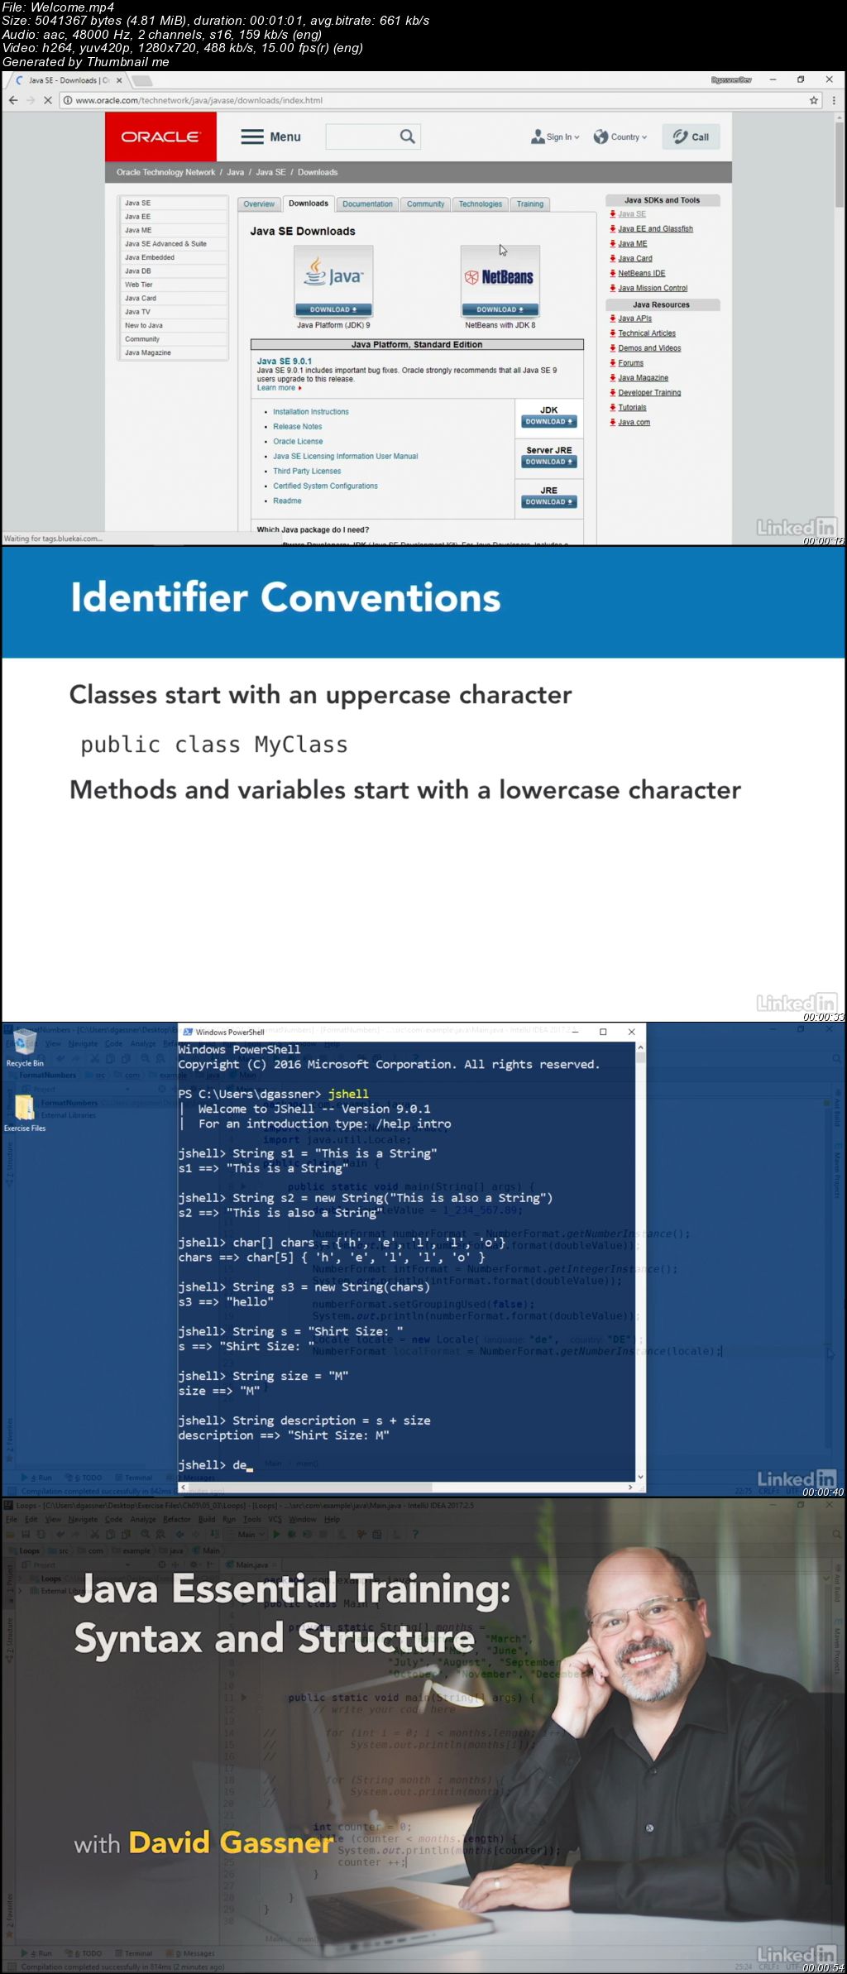This screenshot has width=847, height=1974.
Task: Open Java Mission Control link
Action: click(x=653, y=289)
